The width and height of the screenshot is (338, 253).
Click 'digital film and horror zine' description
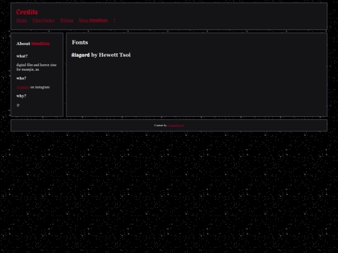tap(36, 67)
